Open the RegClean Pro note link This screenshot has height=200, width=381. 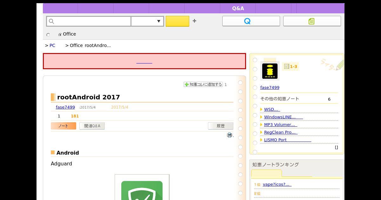click(281, 132)
